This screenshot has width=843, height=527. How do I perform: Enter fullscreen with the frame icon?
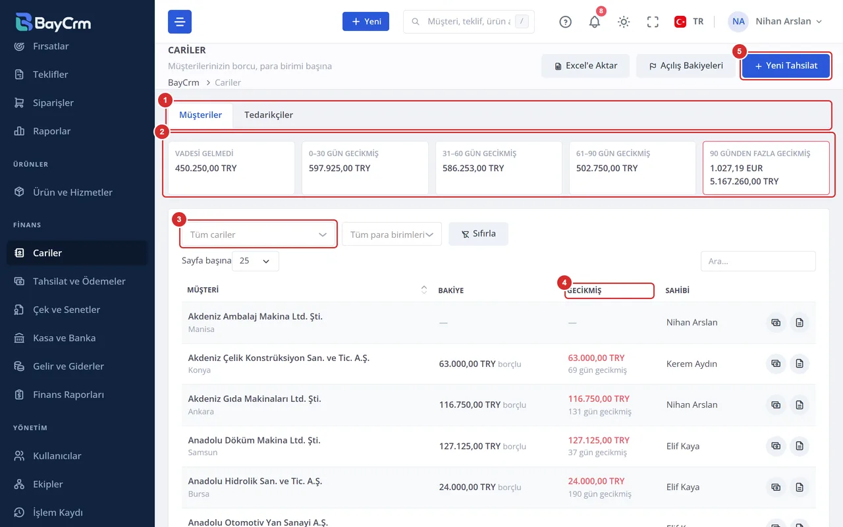653,22
